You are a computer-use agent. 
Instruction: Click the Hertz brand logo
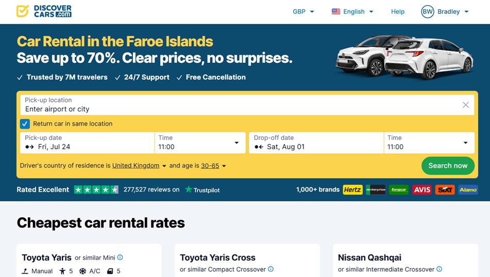coord(352,189)
